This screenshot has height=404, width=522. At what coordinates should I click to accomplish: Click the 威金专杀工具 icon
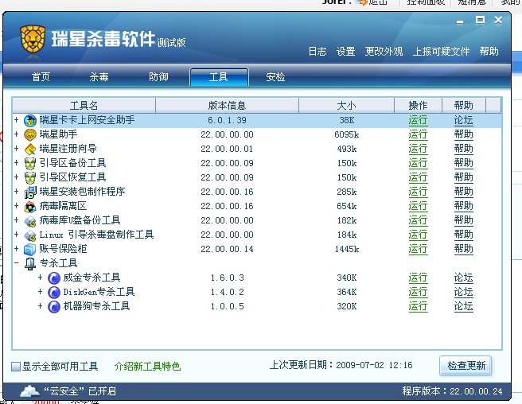click(54, 278)
